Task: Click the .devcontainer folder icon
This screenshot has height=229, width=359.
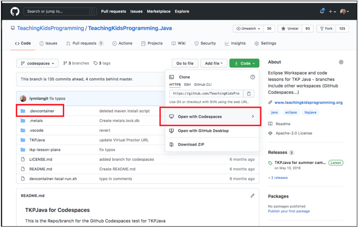Action: click(23, 111)
